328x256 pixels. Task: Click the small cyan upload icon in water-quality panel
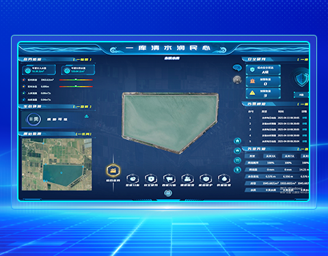coord(86,117)
